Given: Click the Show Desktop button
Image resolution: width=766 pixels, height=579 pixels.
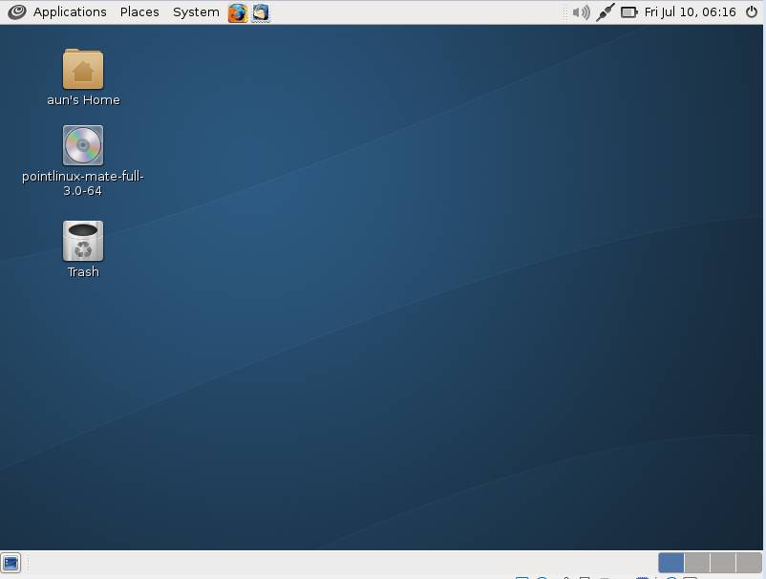Looking at the screenshot, I should [11, 563].
